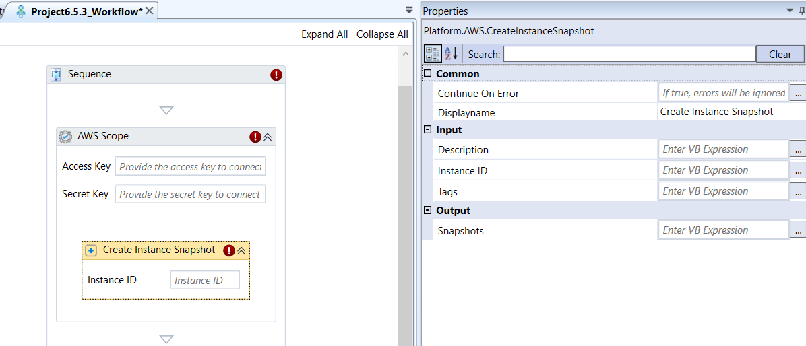806x346 pixels.
Task: Click the Sequence red error indicator
Action: [x=276, y=75]
